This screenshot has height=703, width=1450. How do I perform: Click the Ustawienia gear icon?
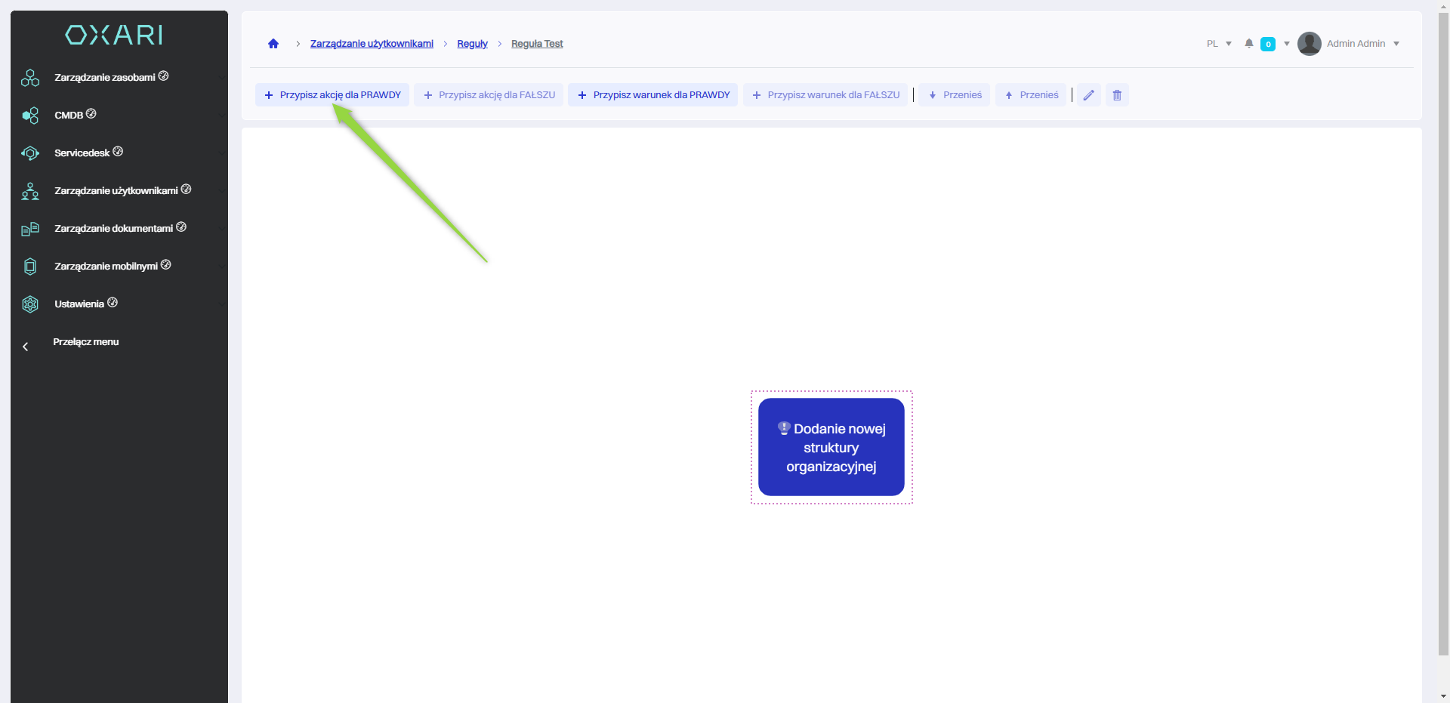tap(30, 304)
